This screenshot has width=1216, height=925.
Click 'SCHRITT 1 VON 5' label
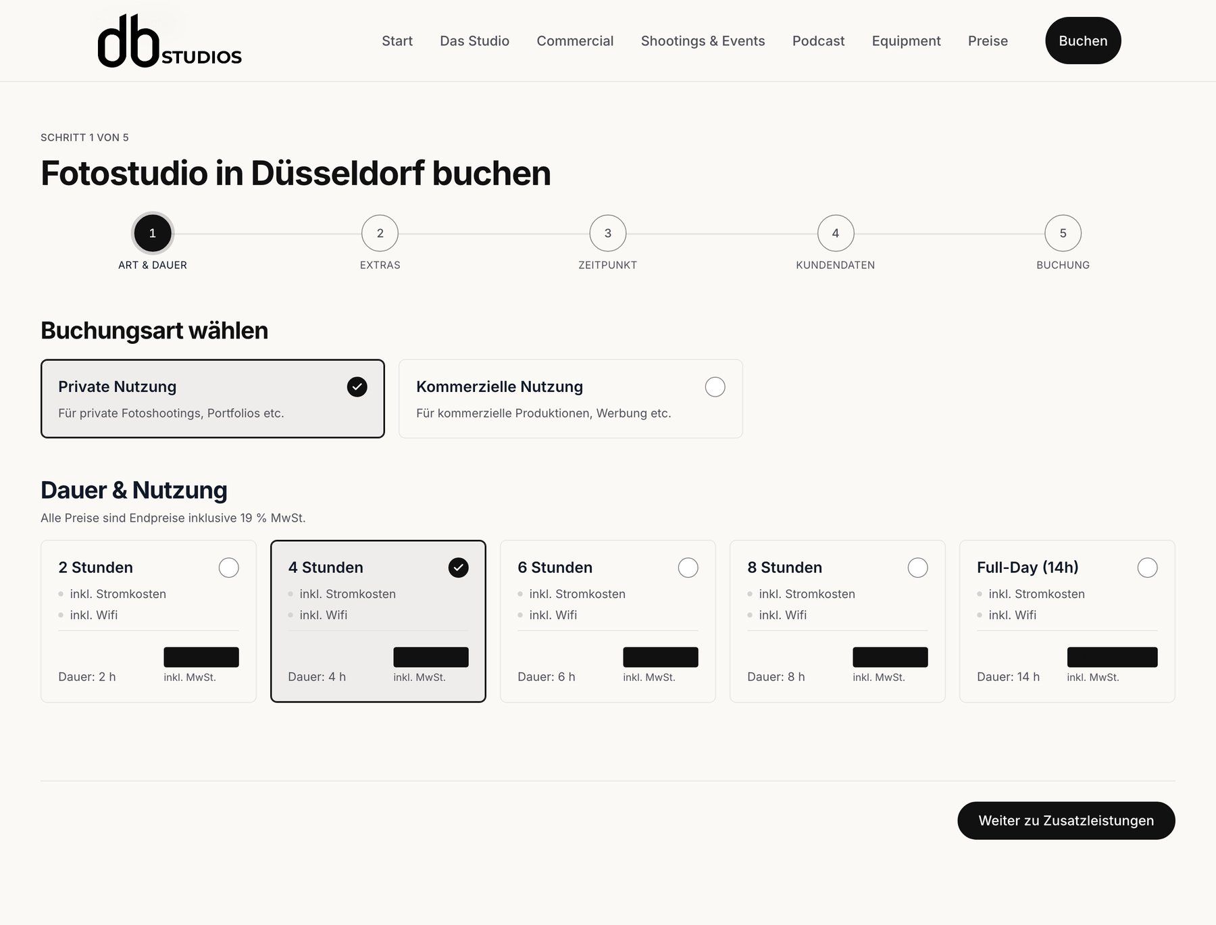(84, 138)
